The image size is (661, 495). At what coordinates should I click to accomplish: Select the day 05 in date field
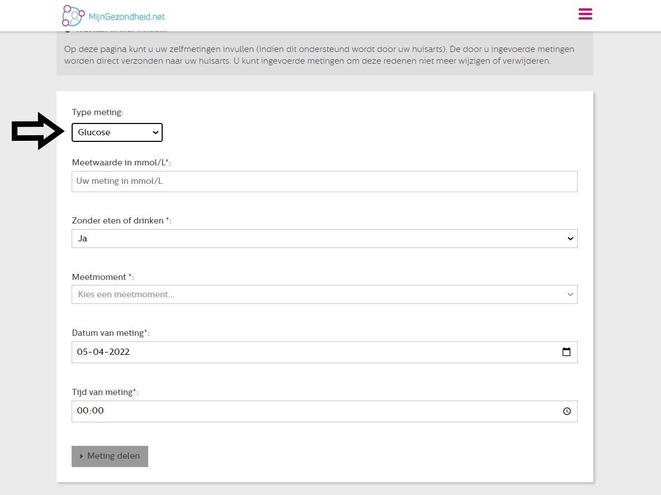[82, 352]
